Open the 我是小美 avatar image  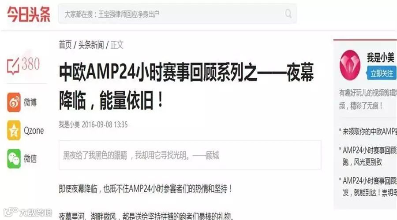pyautogui.click(x=350, y=65)
